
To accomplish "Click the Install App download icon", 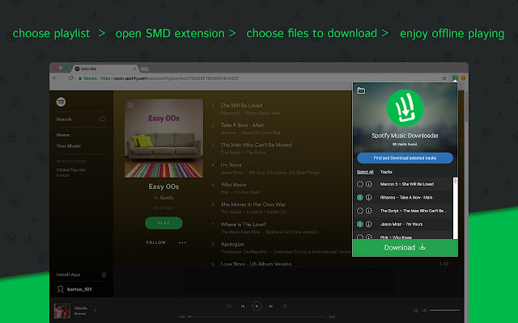I will 104,275.
